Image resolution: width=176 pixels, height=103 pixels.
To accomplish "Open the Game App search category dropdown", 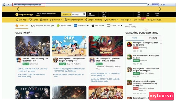I will click(66, 14).
